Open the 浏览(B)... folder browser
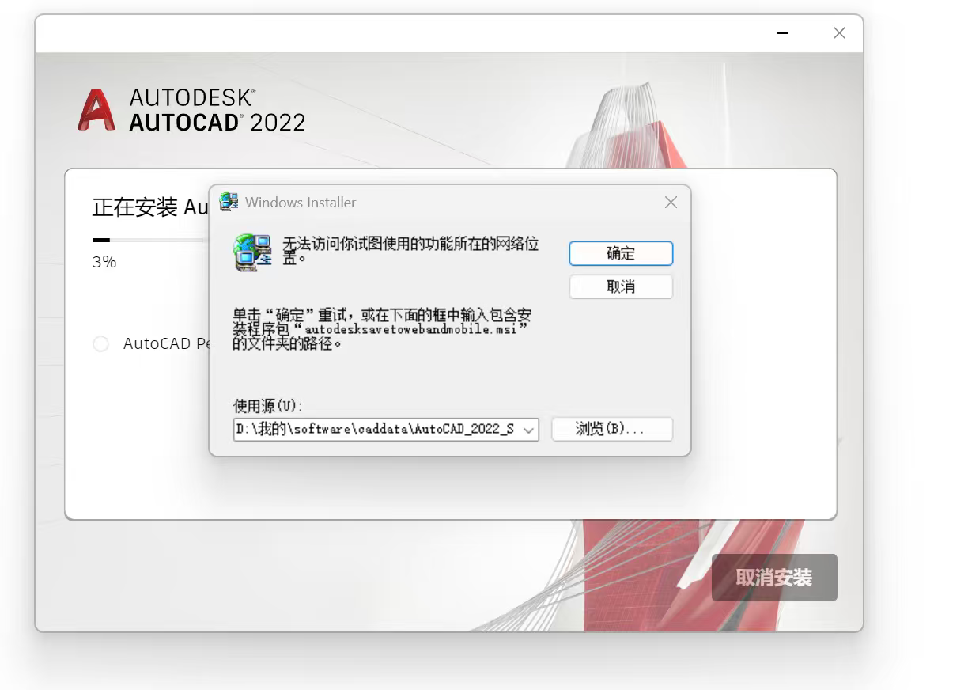968x690 pixels. pyautogui.click(x=612, y=429)
